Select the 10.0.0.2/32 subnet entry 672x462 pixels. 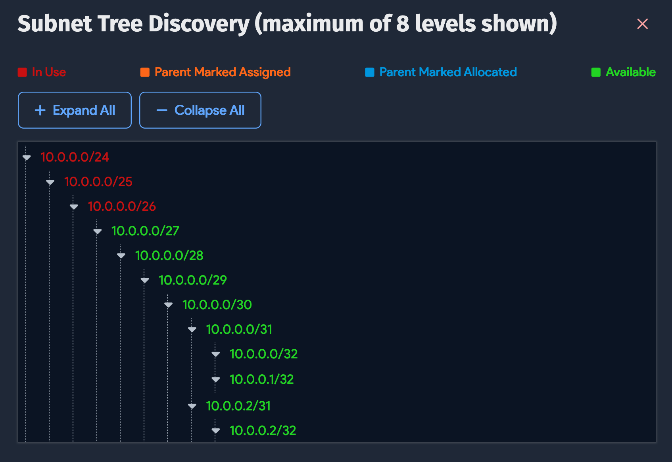click(x=263, y=430)
